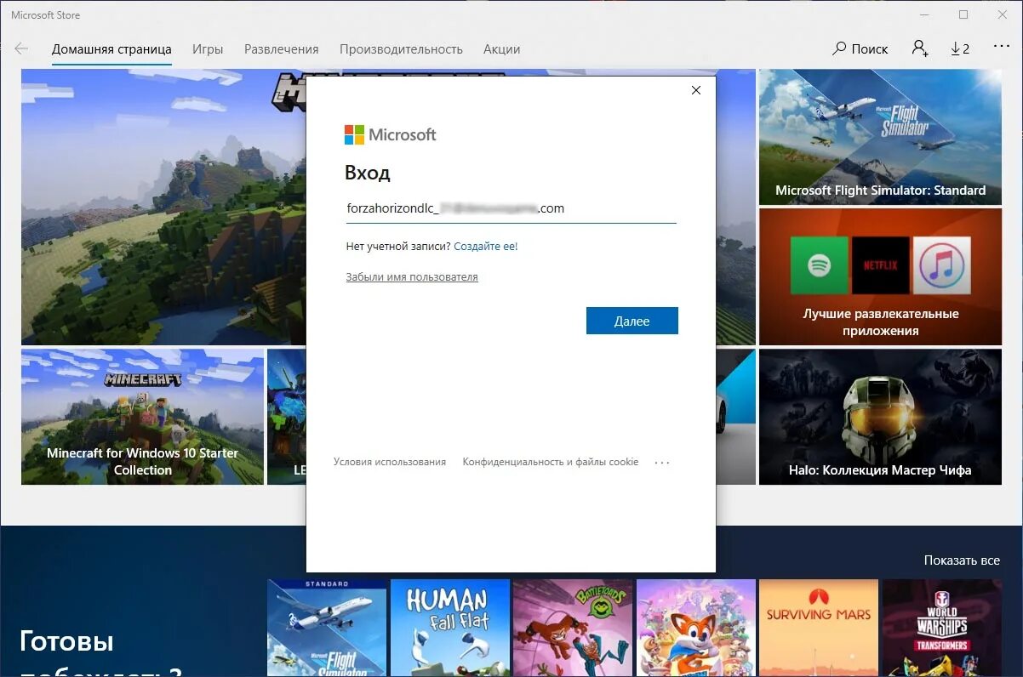Click the Готовы heading text

point(66,641)
